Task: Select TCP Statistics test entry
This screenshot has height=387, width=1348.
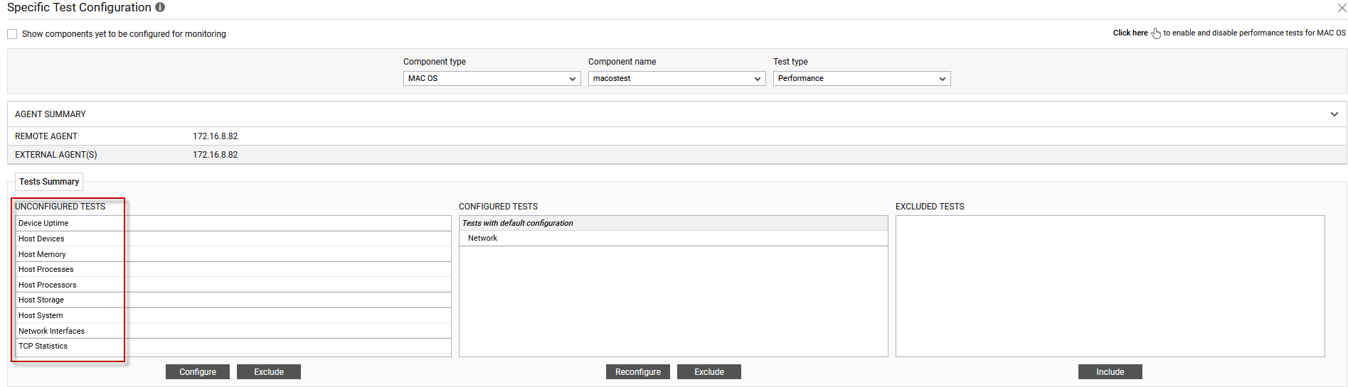Action: [233, 346]
